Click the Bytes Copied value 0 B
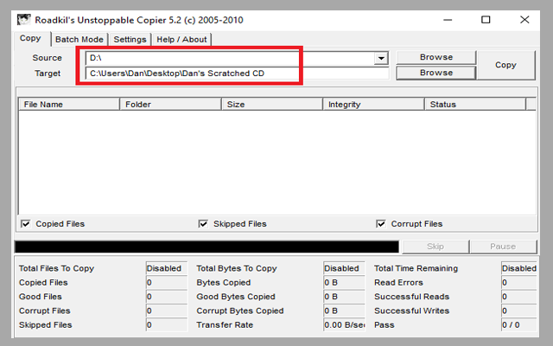This screenshot has width=553, height=346. (x=344, y=283)
